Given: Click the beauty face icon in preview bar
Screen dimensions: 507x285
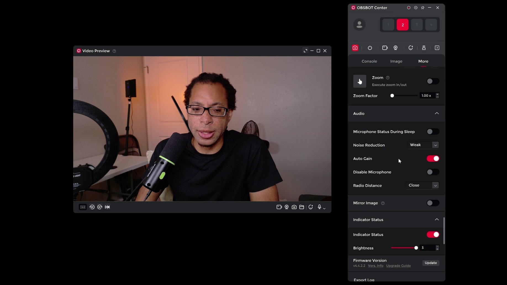Looking at the screenshot, I should pyautogui.click(x=311, y=207).
